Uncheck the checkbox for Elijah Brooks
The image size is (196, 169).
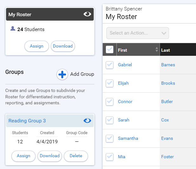(110, 83)
